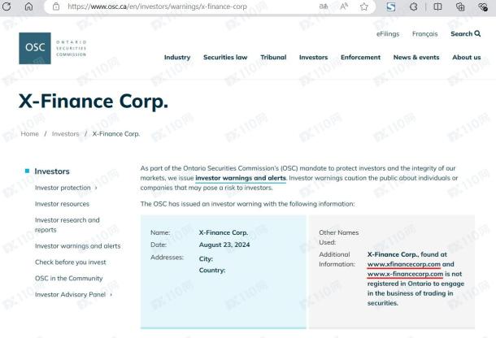
Task: Toggle the split screen icon
Action: point(437,6)
